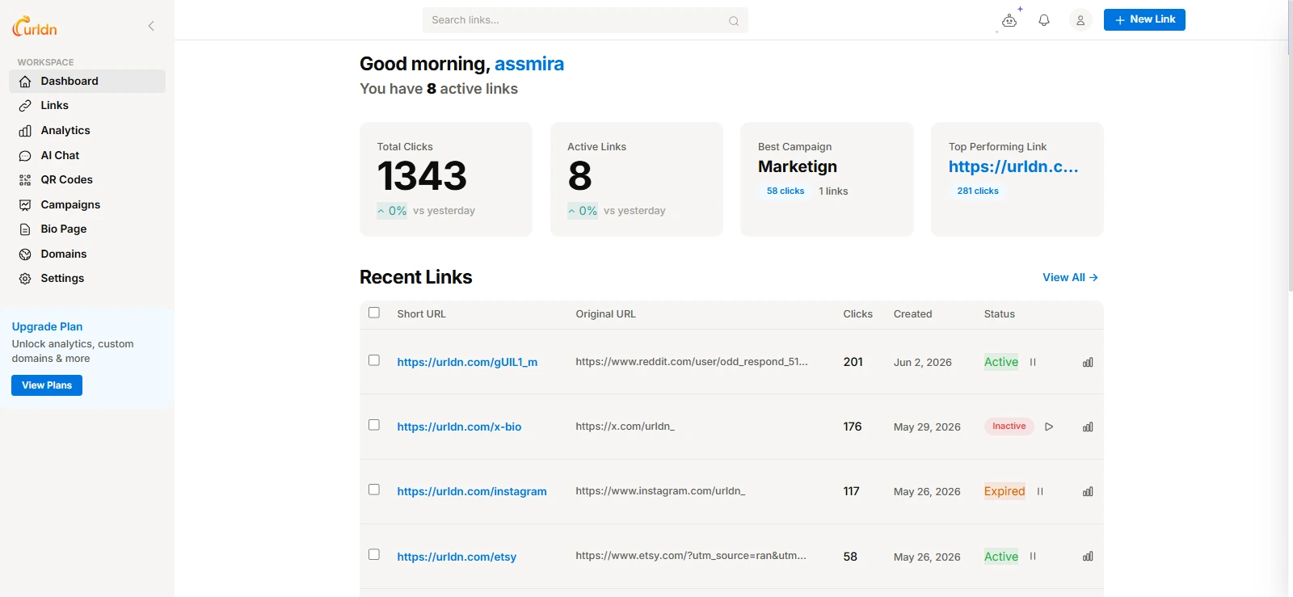
Task: Open short link urldn.com/instagram
Action: 472,491
